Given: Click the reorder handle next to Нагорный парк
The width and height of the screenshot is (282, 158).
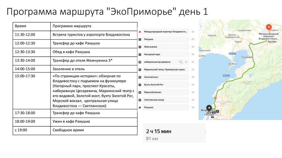Looking at the screenshot, I should pyautogui.click(x=193, y=54).
